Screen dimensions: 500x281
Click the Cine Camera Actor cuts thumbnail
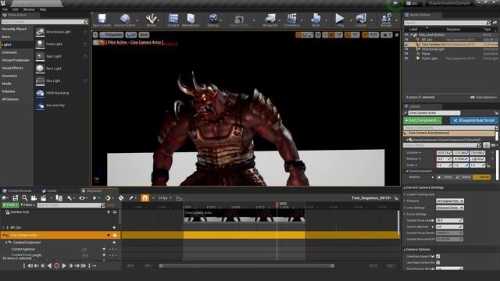245,215
